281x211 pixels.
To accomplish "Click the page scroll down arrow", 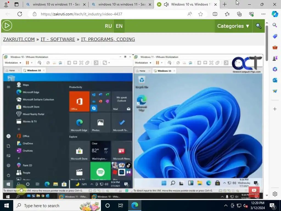I will click(x=267, y=195).
